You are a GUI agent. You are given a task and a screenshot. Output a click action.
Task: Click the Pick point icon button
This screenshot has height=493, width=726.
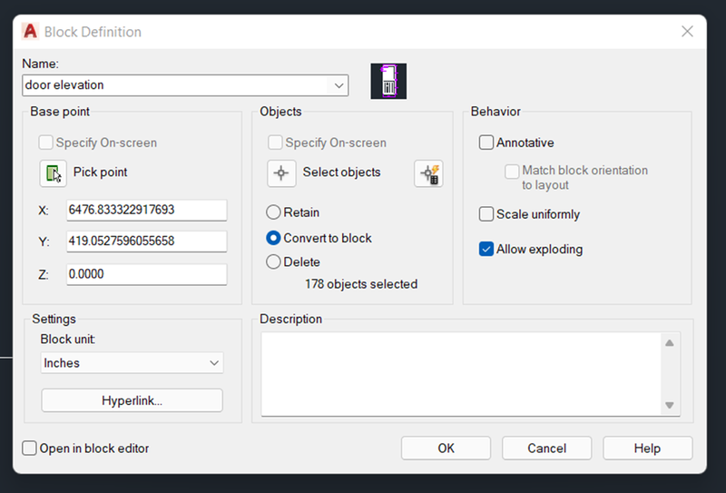click(53, 173)
